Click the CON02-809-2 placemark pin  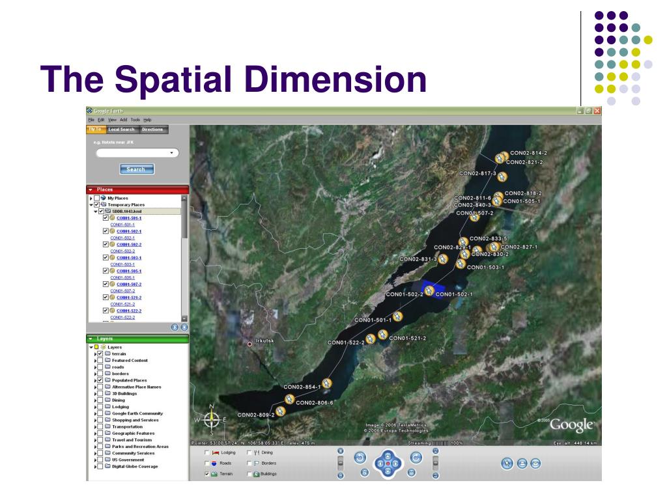point(280,411)
